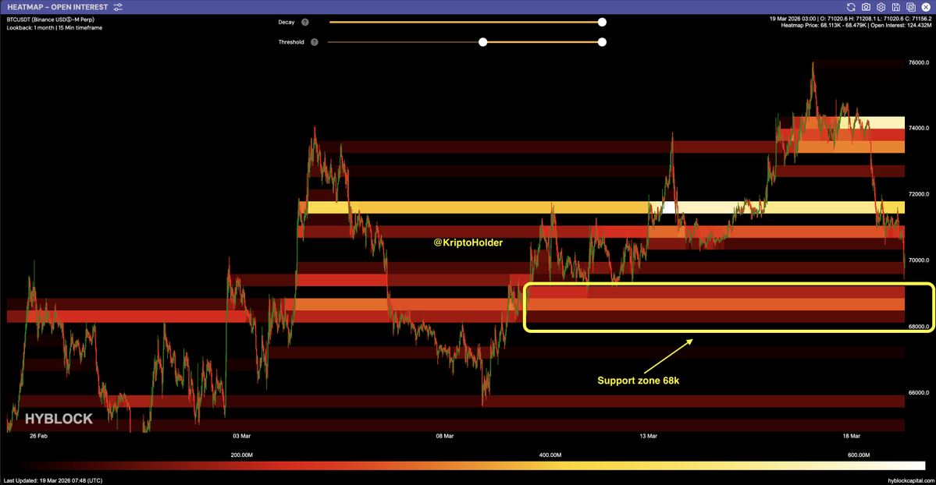
Task: Take a chart snapshot with camera icon
Action: point(866,7)
